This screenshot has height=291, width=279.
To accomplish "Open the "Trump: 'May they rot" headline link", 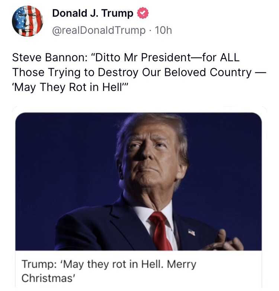I will (x=109, y=265).
